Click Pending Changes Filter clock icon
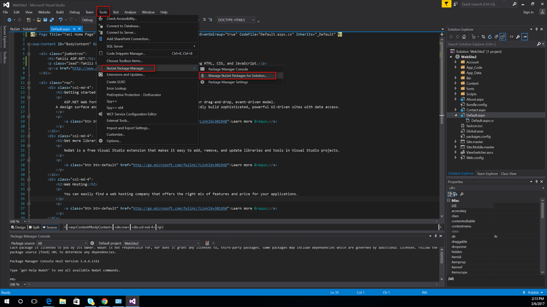This screenshot has height=307, width=547. point(473,37)
